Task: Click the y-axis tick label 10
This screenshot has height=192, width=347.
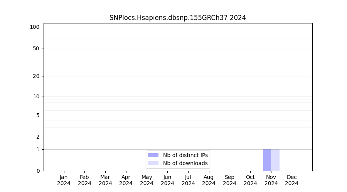Action: point(36,96)
